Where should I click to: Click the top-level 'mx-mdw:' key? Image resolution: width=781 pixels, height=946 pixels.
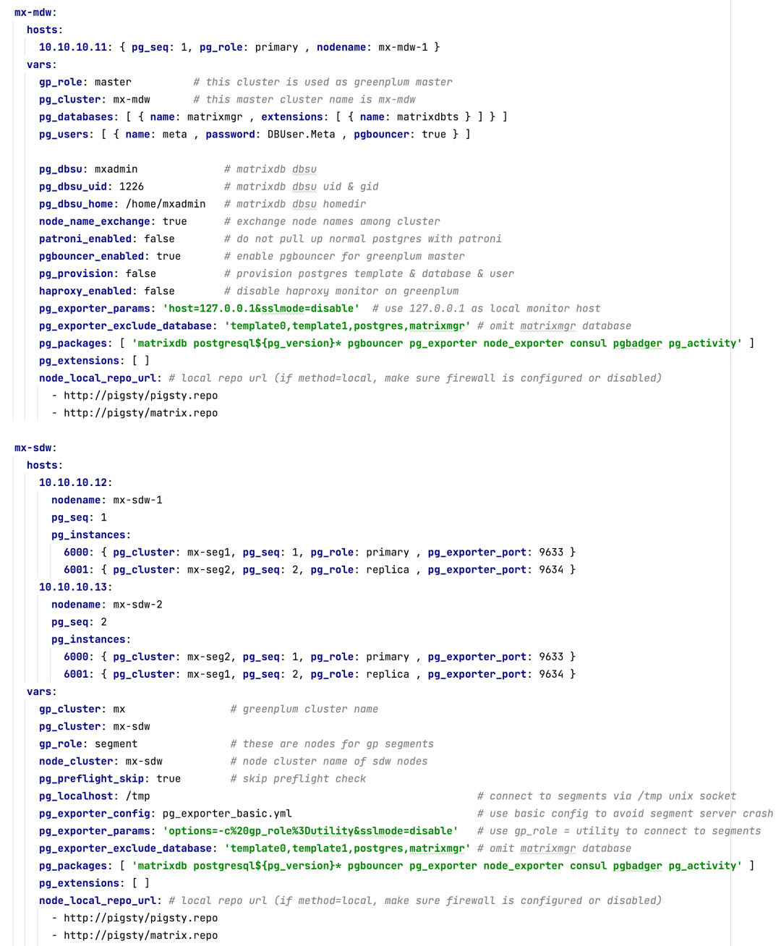pos(35,12)
